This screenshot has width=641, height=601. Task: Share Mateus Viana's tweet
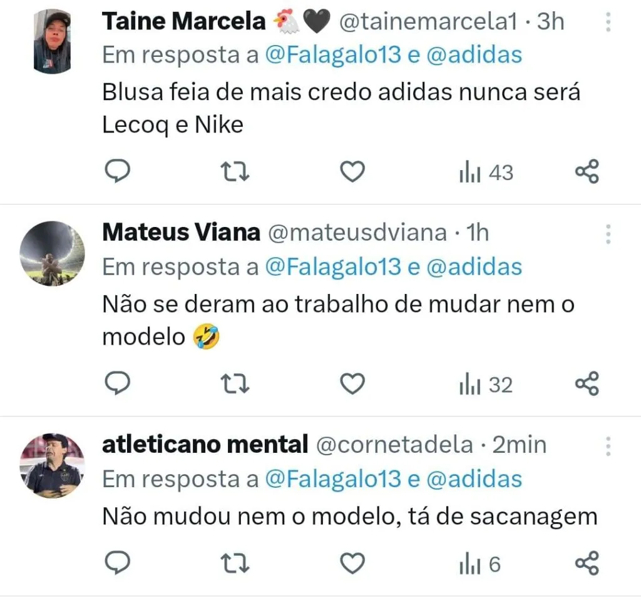coord(587,384)
